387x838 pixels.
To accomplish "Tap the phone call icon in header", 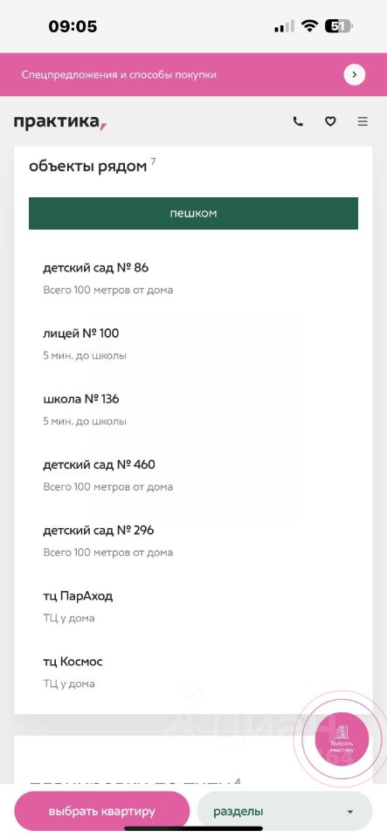I will [298, 121].
